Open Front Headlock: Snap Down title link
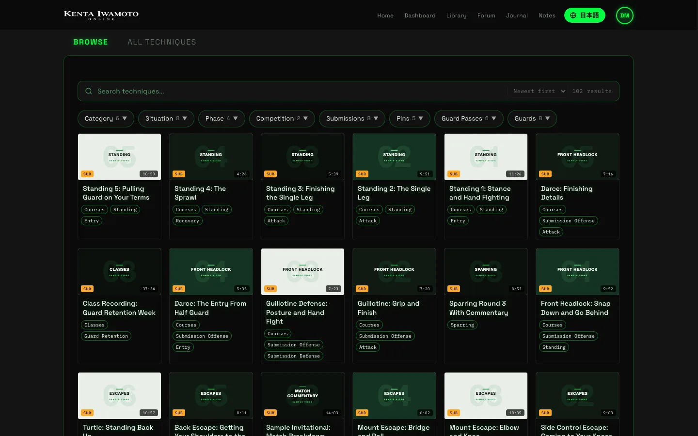Image resolution: width=698 pixels, height=436 pixels. [575, 308]
